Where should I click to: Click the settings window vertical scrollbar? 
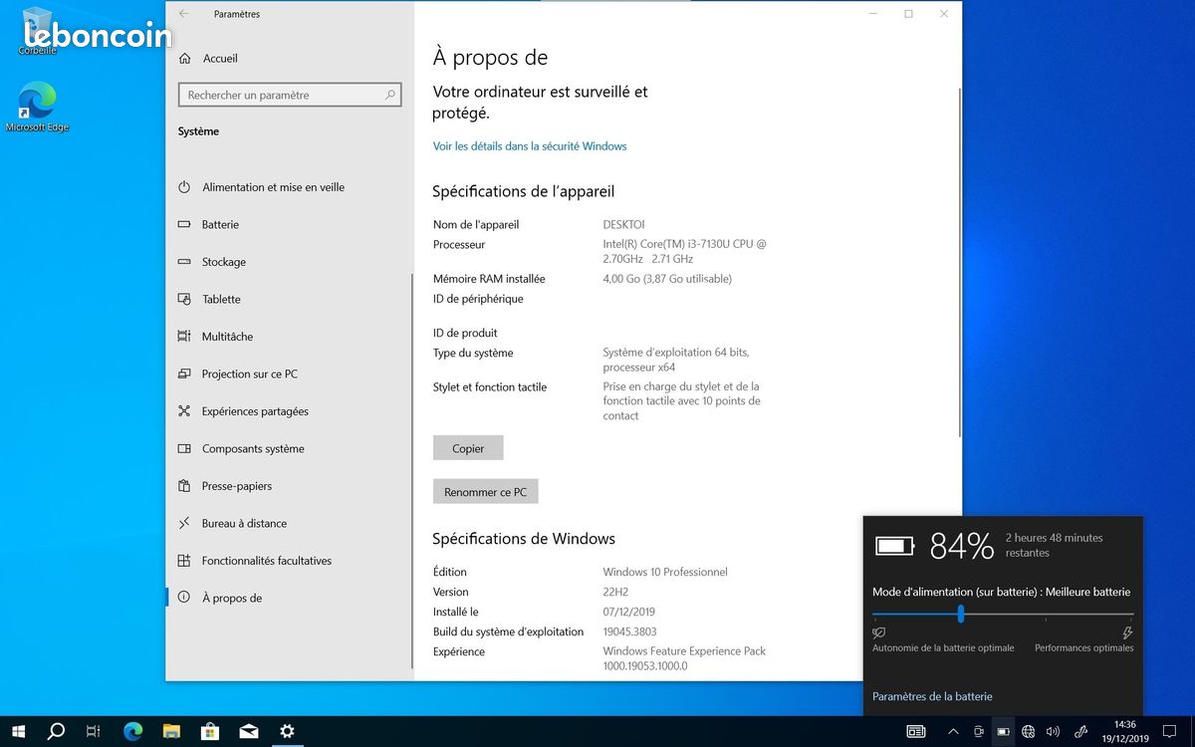959,263
